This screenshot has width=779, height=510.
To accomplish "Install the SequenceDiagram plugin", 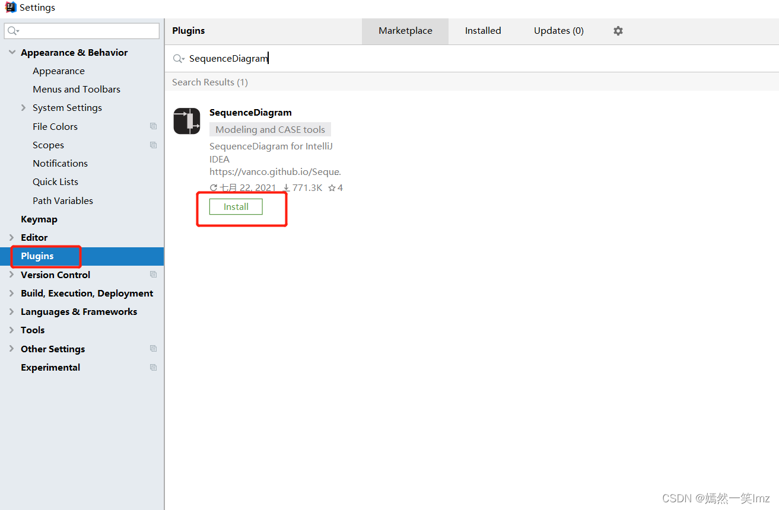I will click(236, 207).
